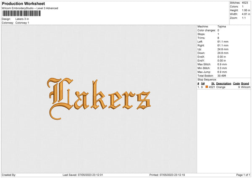Click the Code column header
Screen dimensions: 252x178
click(x=236, y=84)
